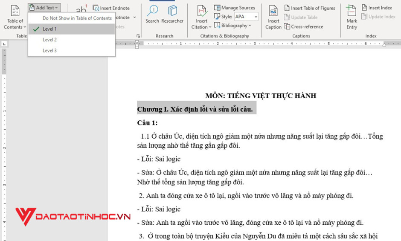Click the right indent marker on ruler
The image size is (401, 241).
pyautogui.click(x=384, y=45)
